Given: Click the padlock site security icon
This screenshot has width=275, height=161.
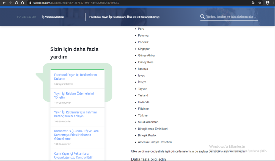Looking at the screenshot, I should pos(30,3).
